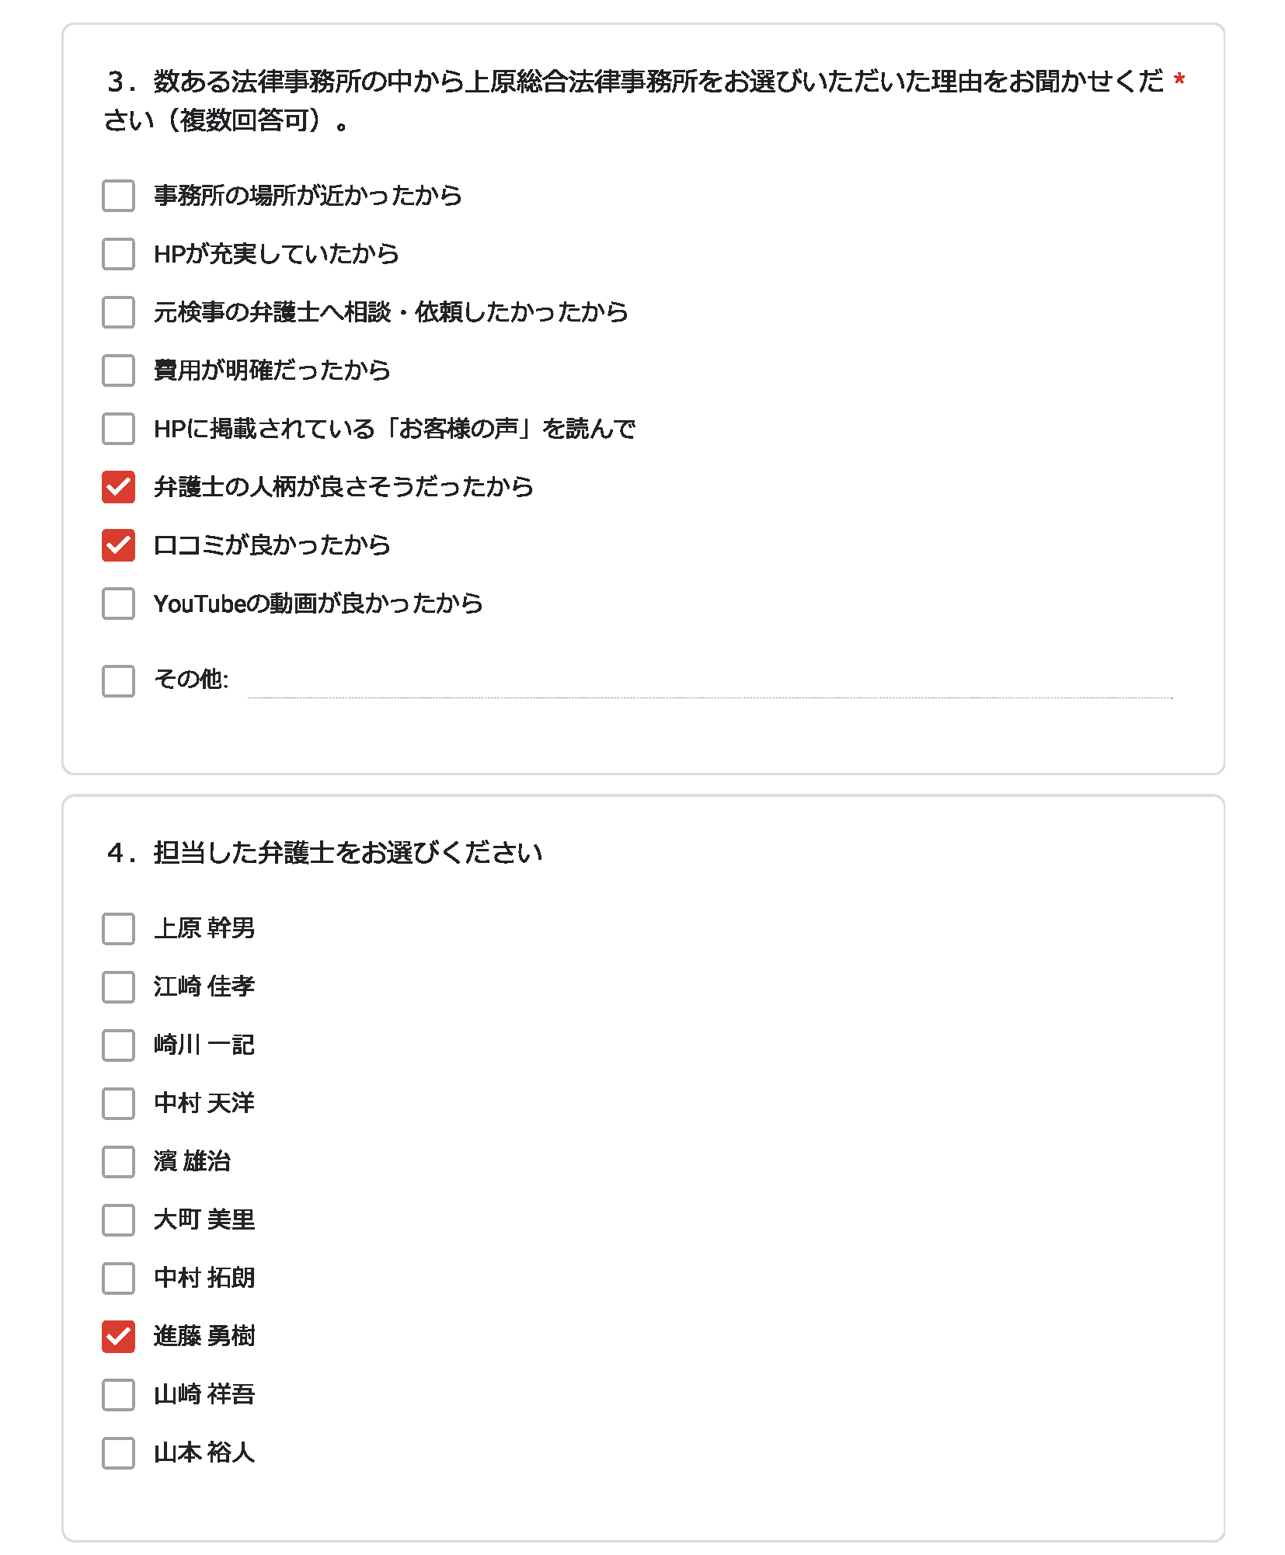This screenshot has height=1555, width=1285.
Task: Check the HPが充実していたから option
Action: [118, 254]
